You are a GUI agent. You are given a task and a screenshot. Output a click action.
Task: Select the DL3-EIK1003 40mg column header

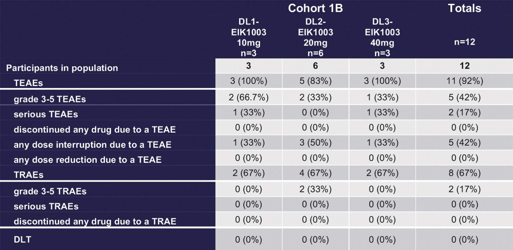382,37
